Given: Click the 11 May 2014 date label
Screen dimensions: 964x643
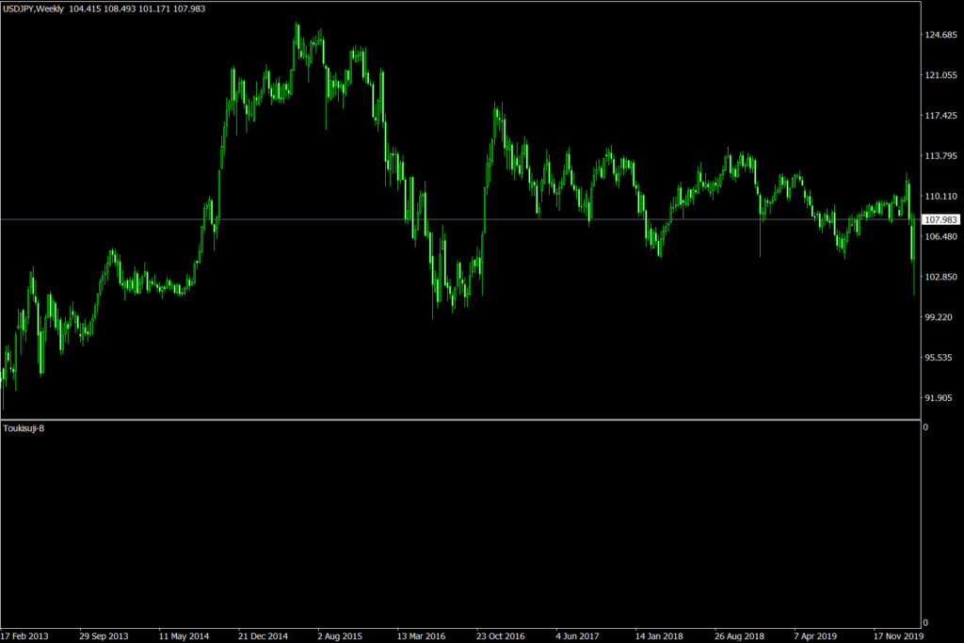Looking at the screenshot, I should (184, 635).
